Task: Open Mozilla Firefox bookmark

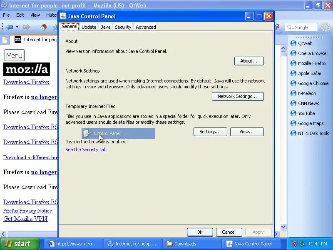Action: (308, 63)
